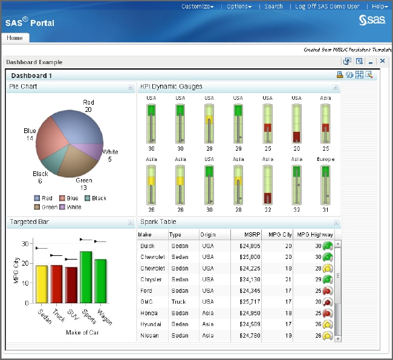
Task: Click the Buick row MPG status gauge icon
Action: pyautogui.click(x=328, y=246)
